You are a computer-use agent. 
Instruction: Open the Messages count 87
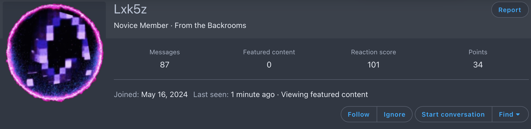point(165,65)
